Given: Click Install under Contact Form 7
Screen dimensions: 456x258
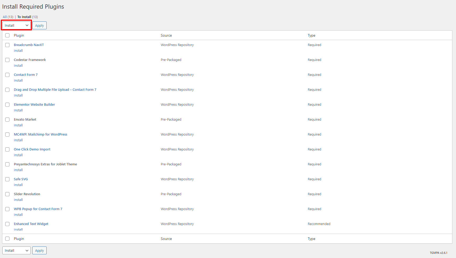Looking at the screenshot, I should (x=18, y=81).
